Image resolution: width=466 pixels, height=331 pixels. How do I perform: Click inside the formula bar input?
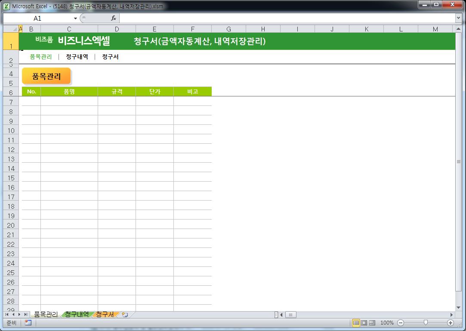[x=287, y=19]
